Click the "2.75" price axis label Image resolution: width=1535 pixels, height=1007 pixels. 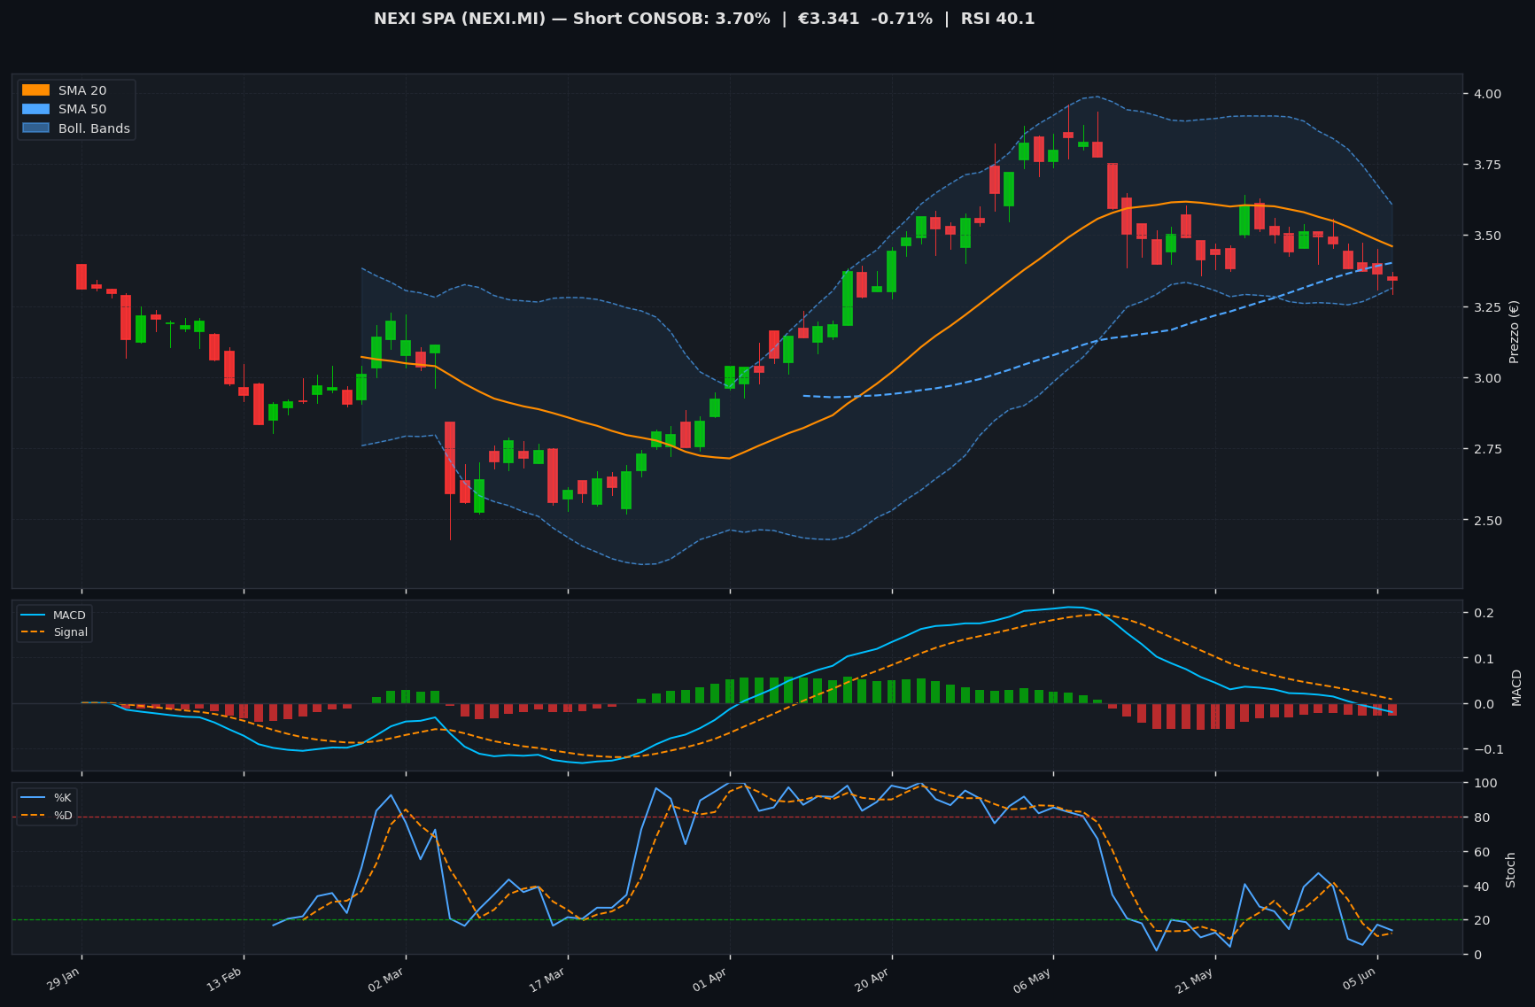coord(1487,449)
